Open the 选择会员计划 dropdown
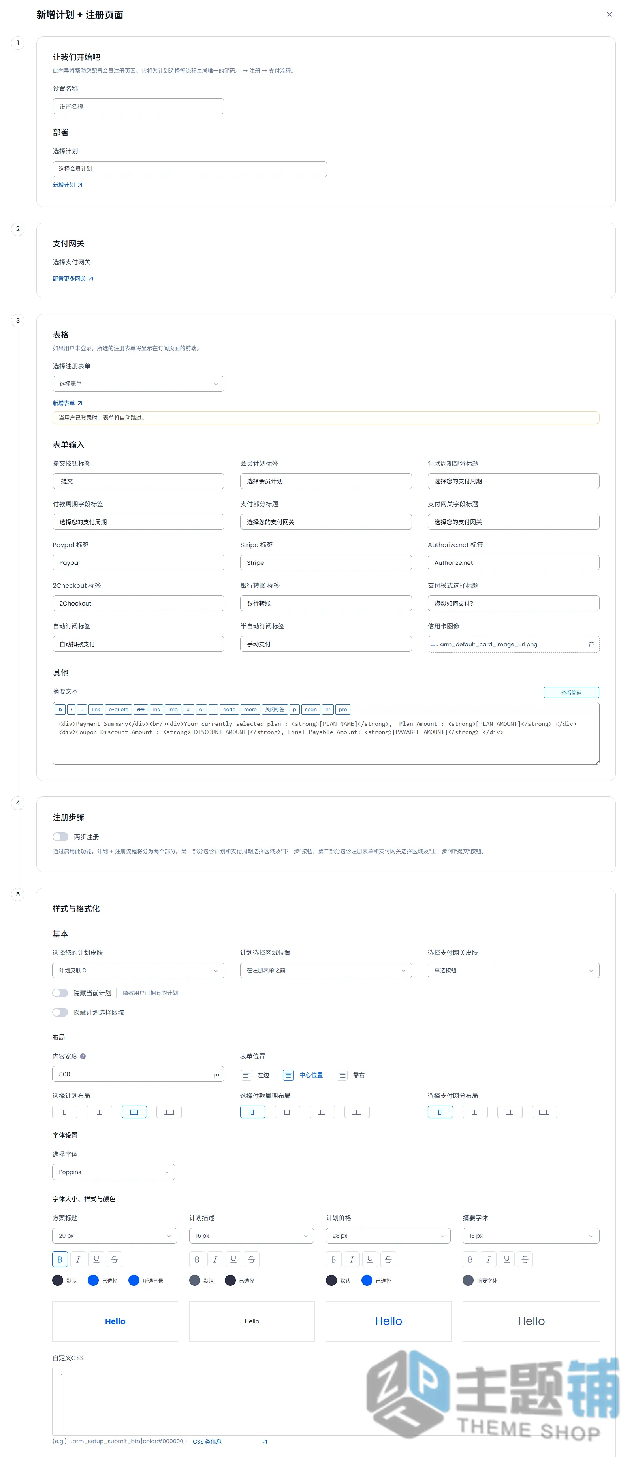This screenshot has height=1457, width=634. [190, 169]
